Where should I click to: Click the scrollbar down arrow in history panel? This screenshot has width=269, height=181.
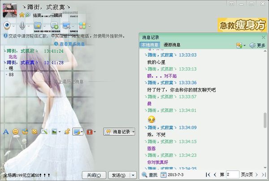click(x=265, y=168)
